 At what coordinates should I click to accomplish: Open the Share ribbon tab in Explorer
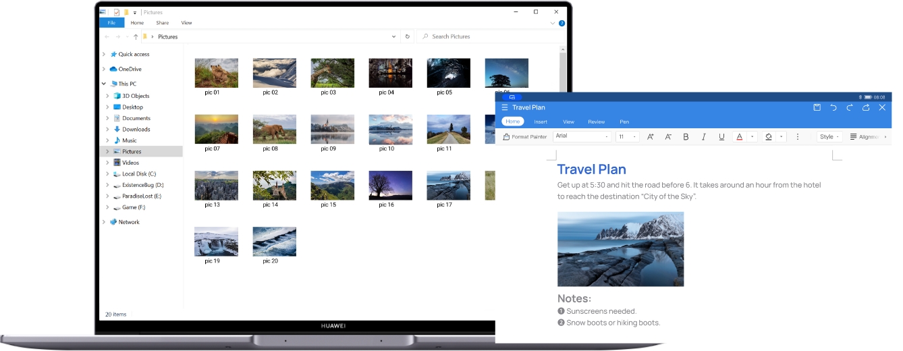tap(162, 23)
